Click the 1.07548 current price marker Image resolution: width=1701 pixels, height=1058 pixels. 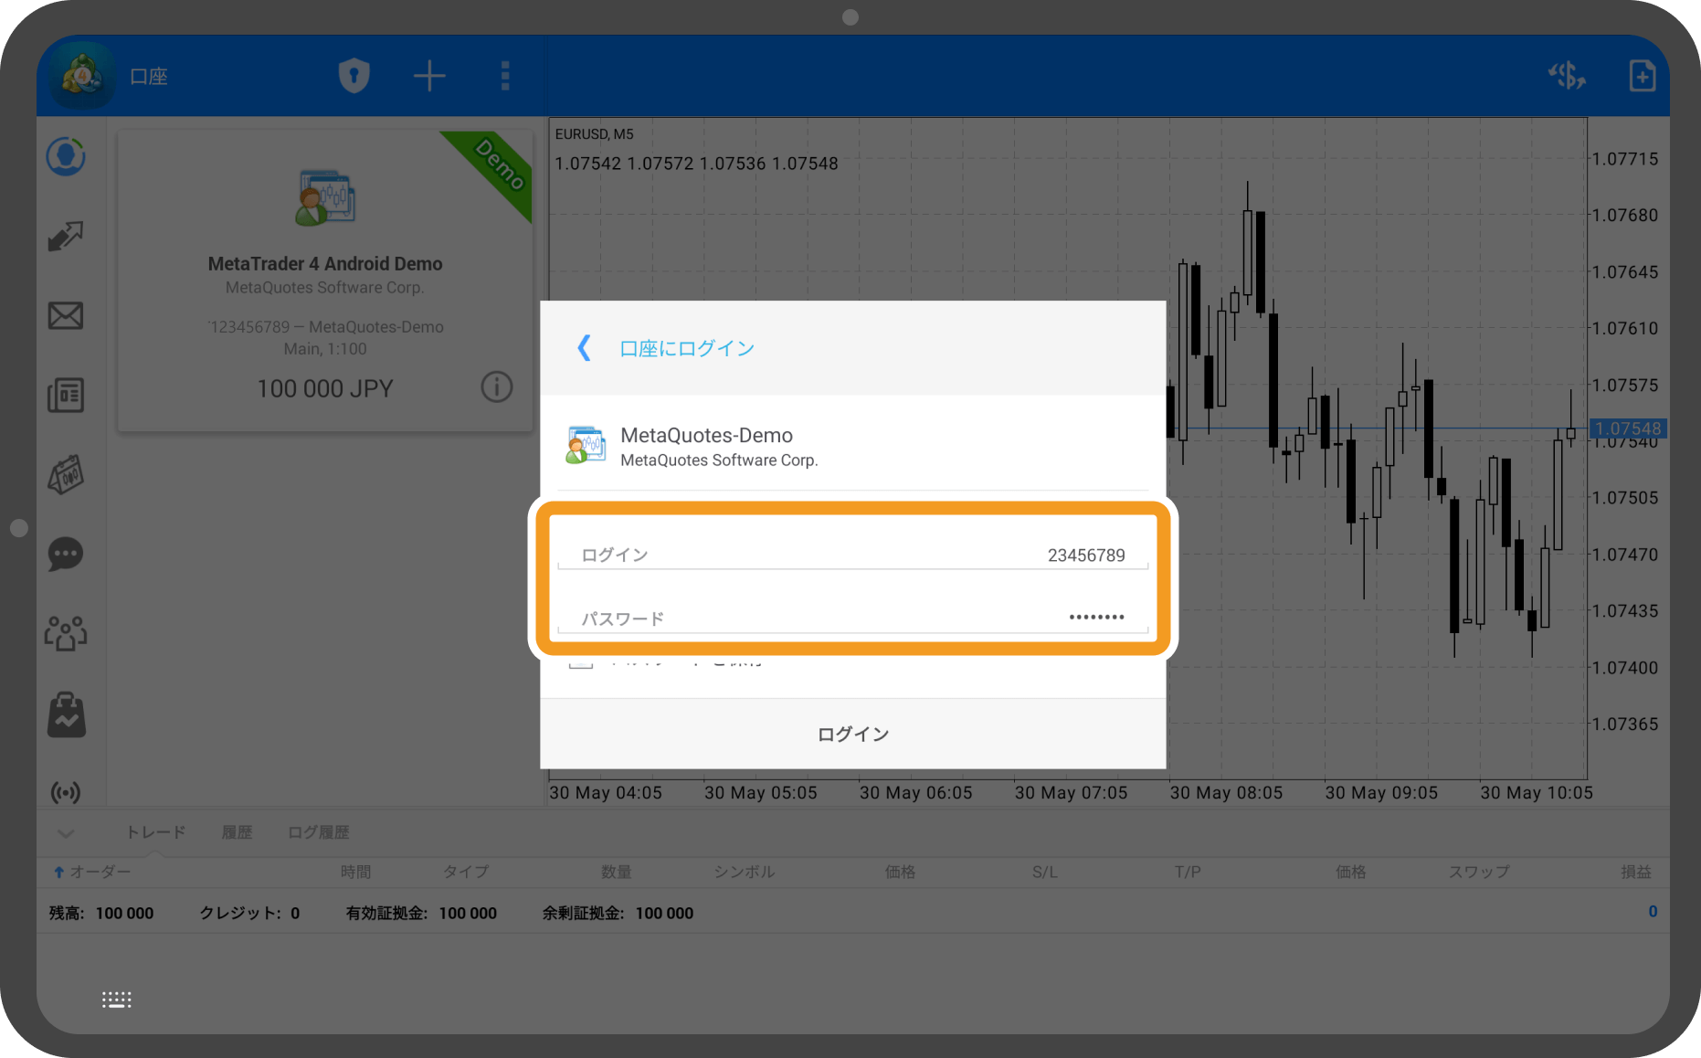pos(1629,428)
